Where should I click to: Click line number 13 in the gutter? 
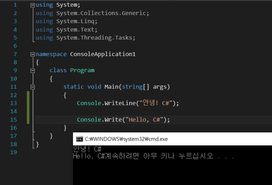point(14,103)
